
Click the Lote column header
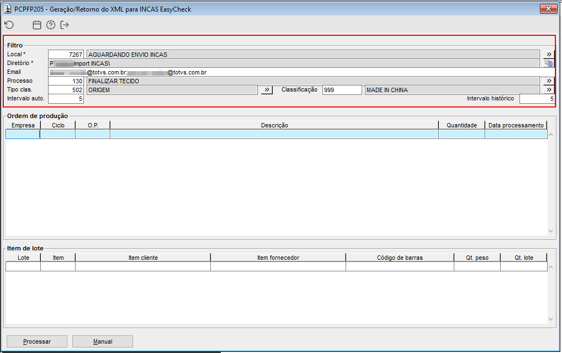click(23, 258)
